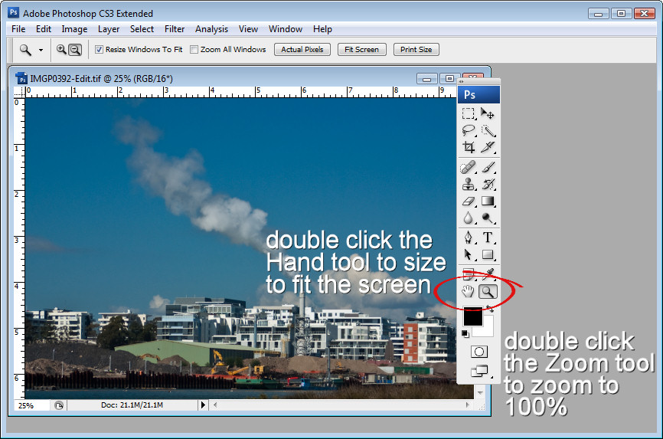The image size is (663, 439).
Task: Select the Zoom tool in the toolbox
Action: 488,291
